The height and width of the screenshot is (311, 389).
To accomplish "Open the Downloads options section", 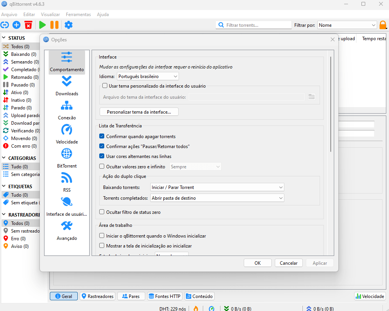I will tap(67, 86).
